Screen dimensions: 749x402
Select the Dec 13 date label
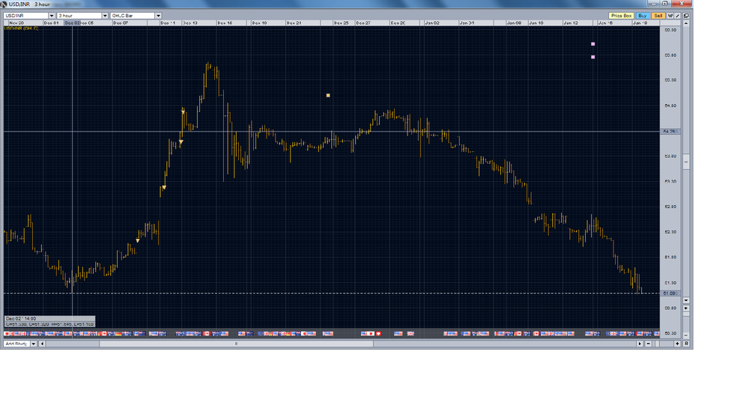click(x=190, y=23)
